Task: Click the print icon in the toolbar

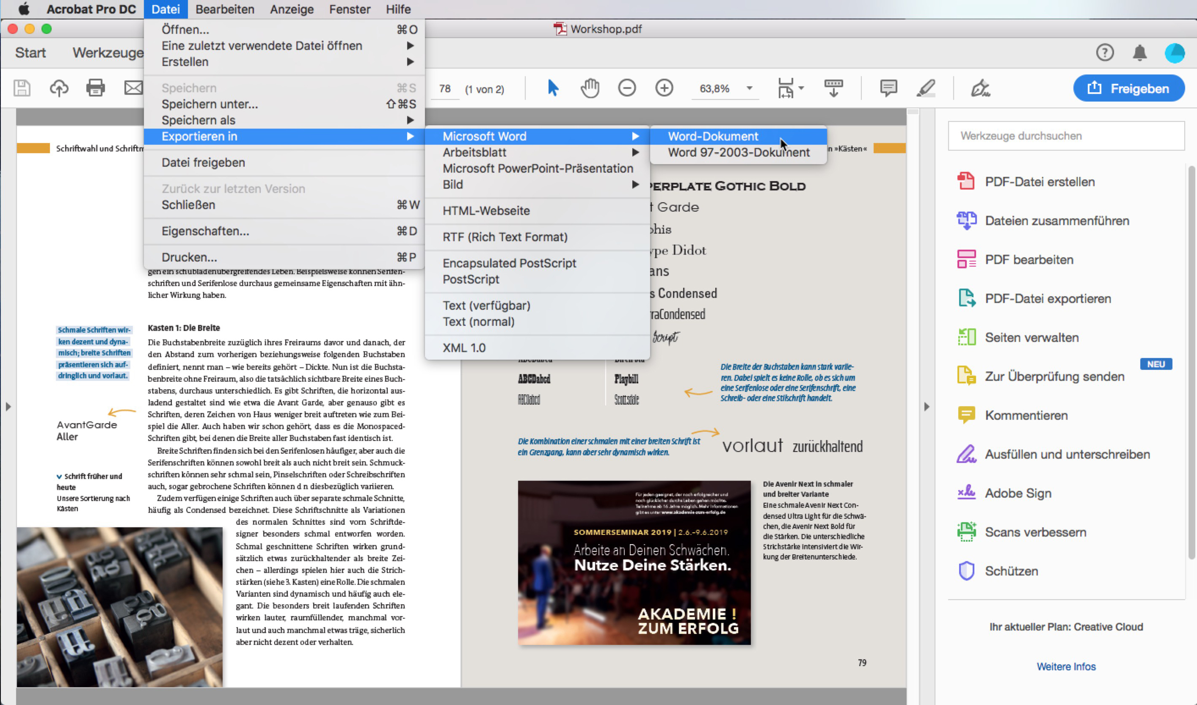Action: click(96, 88)
